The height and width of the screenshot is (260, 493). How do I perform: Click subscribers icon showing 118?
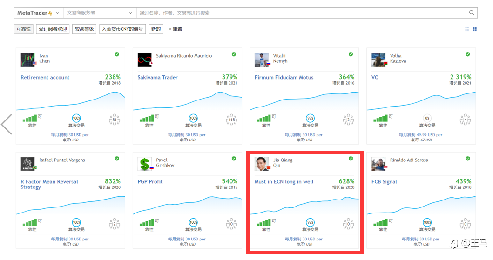(x=231, y=120)
